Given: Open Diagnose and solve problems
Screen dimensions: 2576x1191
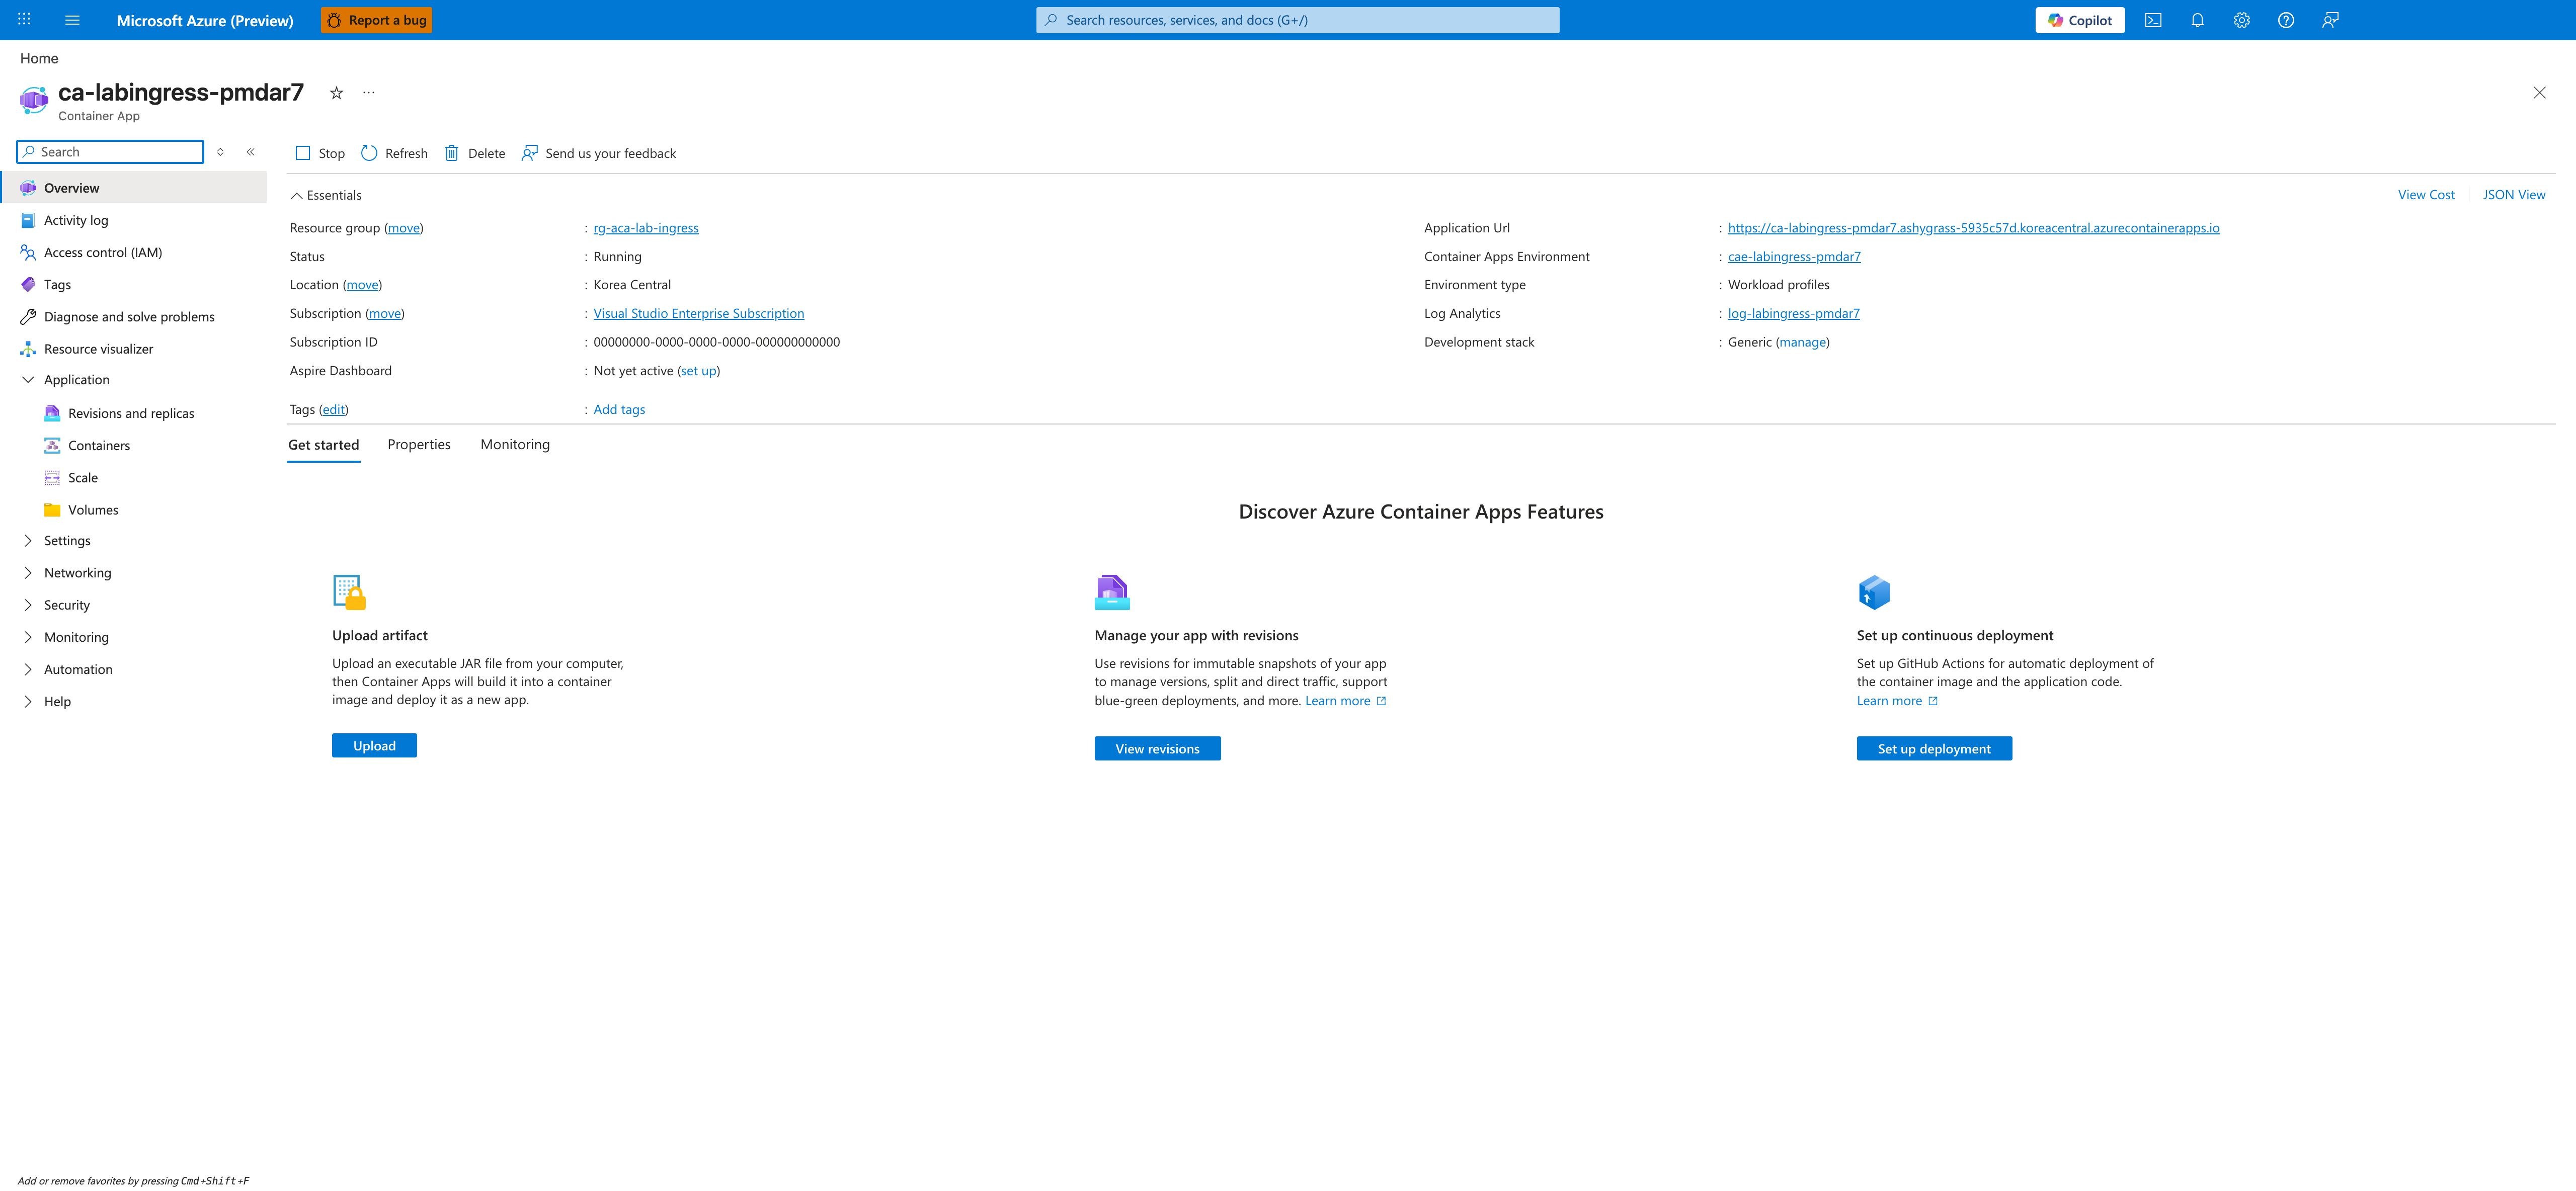Looking at the screenshot, I should coord(134,317).
